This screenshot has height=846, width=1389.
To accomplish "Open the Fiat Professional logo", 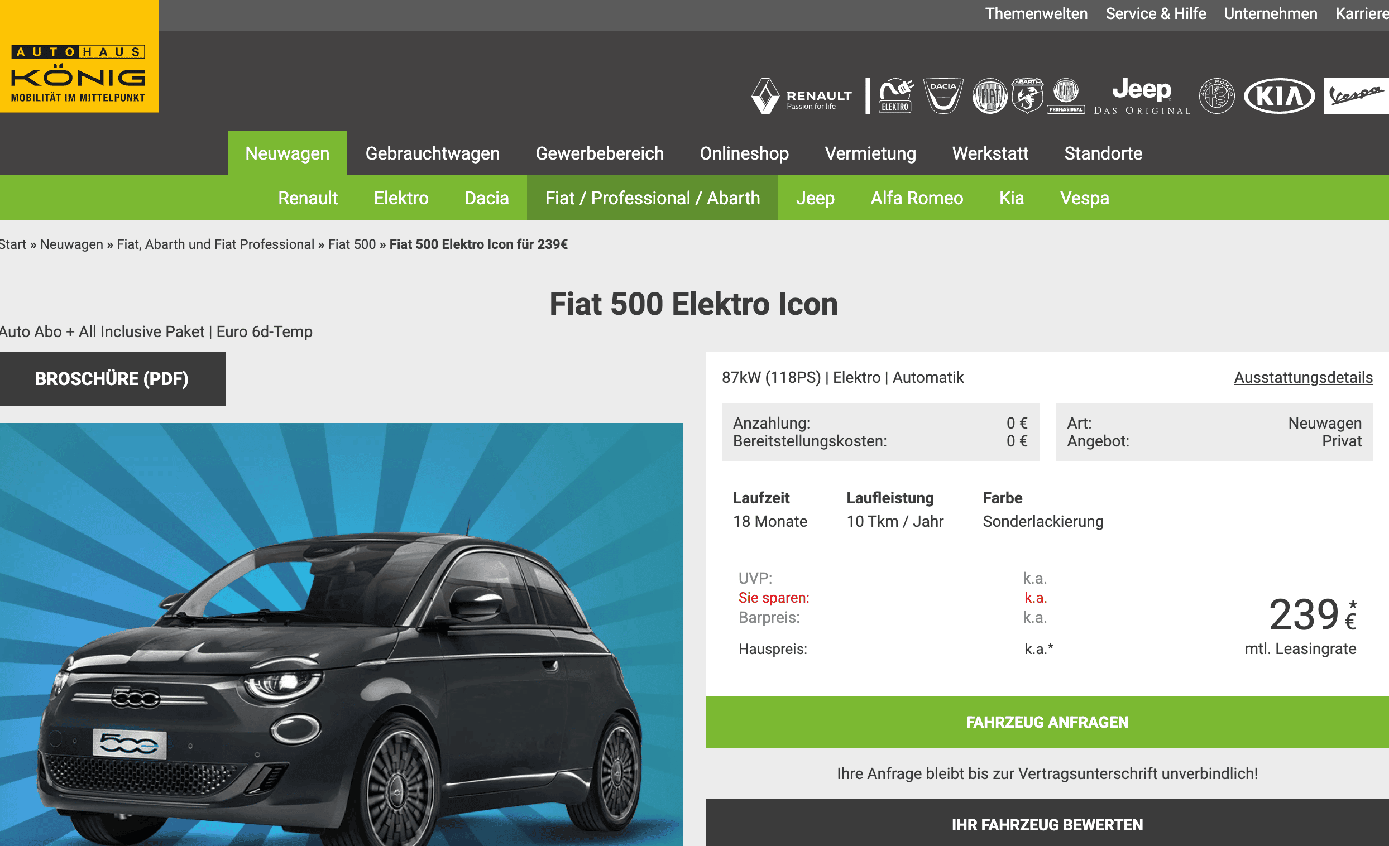I will pos(1066,97).
